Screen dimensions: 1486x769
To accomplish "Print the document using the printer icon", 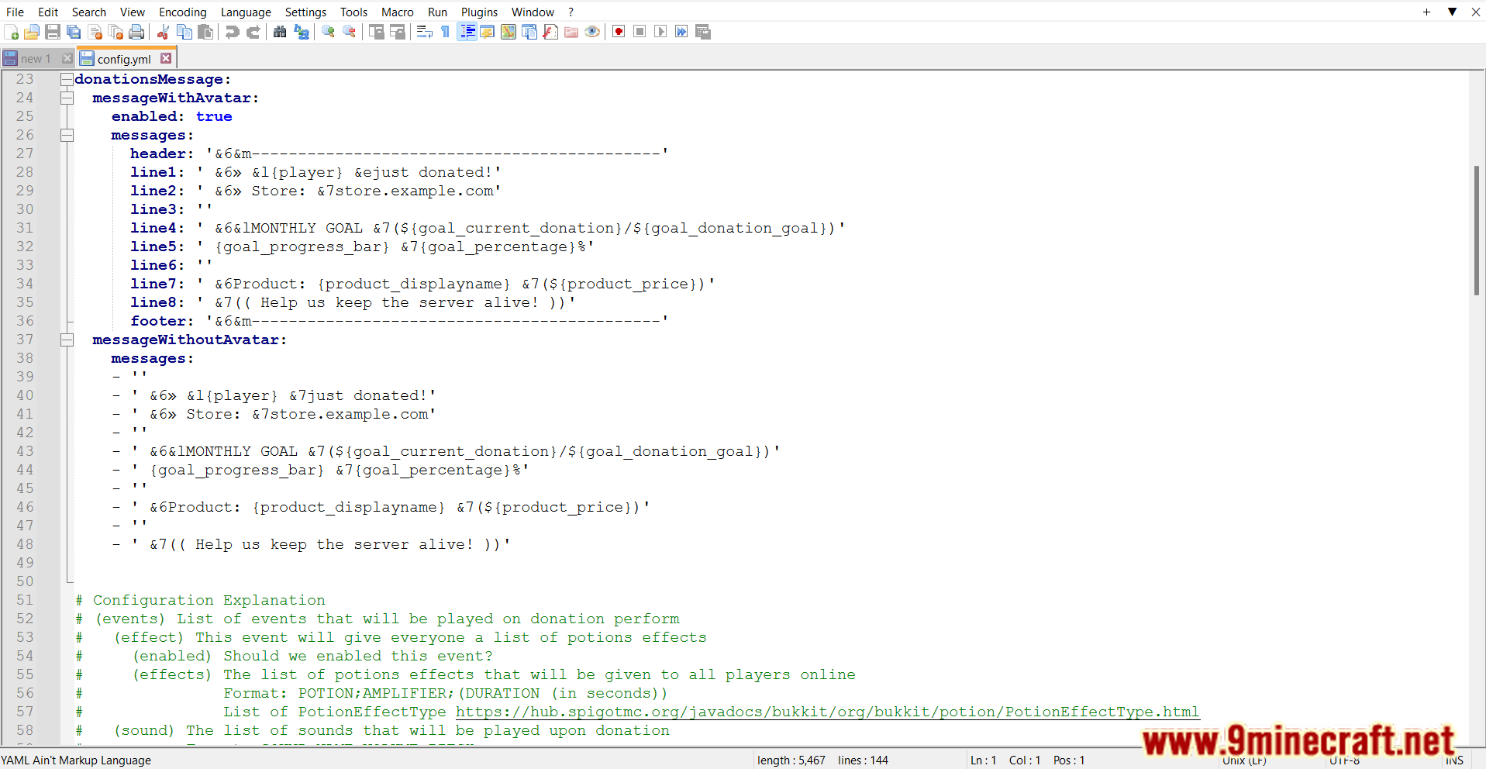I will coord(137,32).
